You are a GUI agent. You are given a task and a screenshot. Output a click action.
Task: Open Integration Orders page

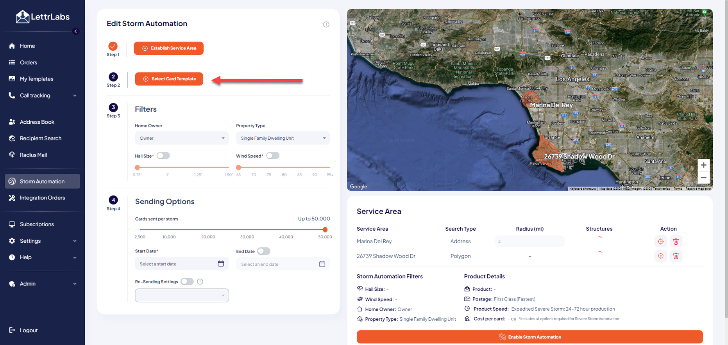click(x=42, y=198)
